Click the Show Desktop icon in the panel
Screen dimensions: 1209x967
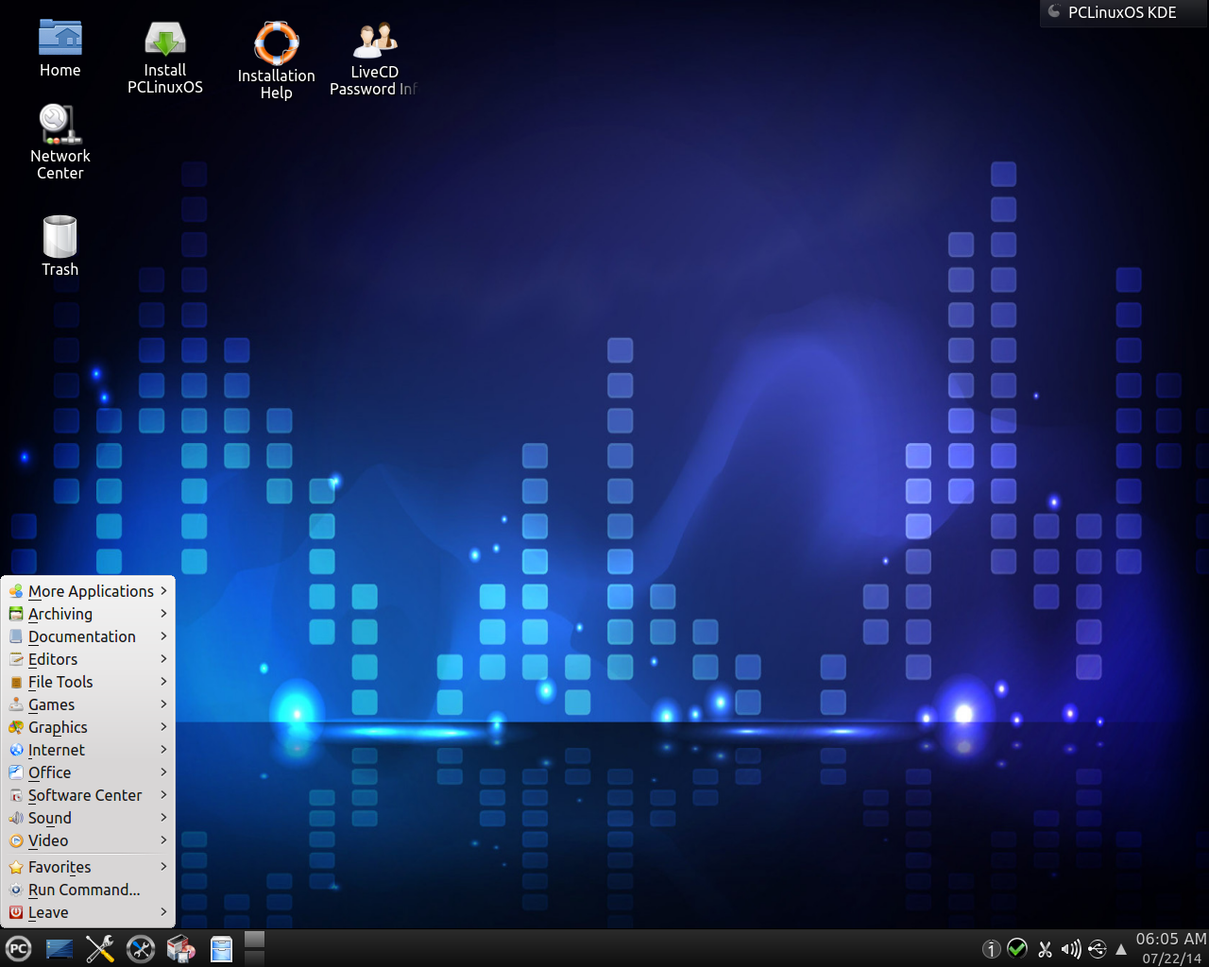pyautogui.click(x=60, y=949)
